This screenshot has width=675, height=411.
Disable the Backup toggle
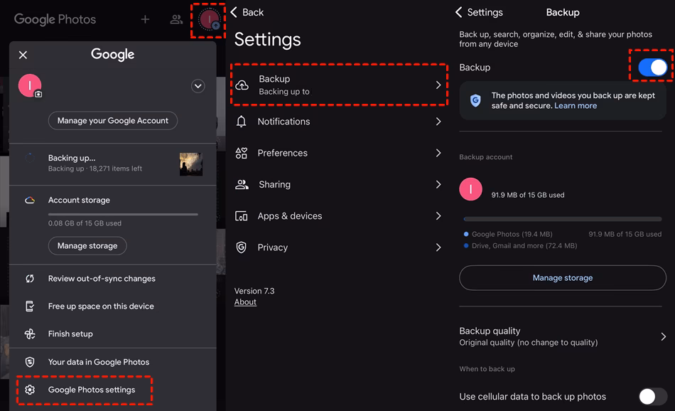point(651,66)
